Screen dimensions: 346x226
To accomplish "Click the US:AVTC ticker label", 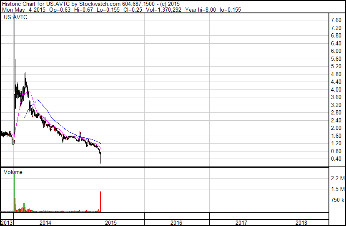I will [15, 17].
